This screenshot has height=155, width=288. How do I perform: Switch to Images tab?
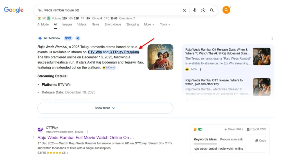pos(67,24)
